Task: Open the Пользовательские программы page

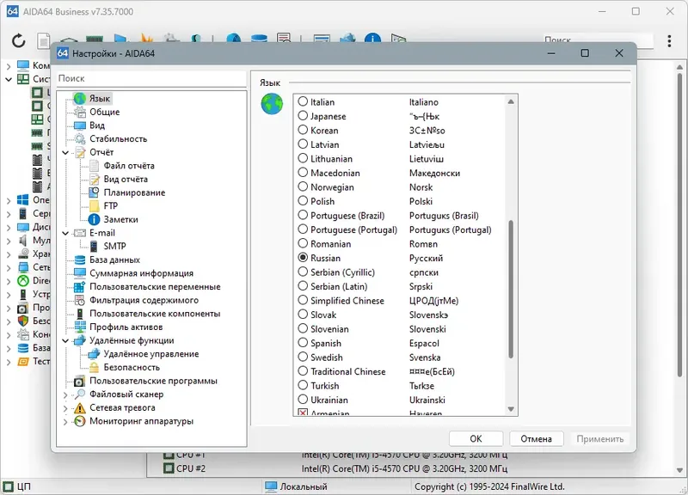Action: [153, 381]
